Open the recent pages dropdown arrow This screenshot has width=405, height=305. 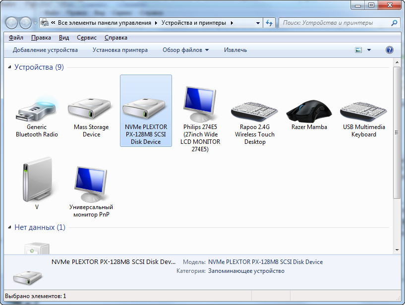tap(35, 23)
